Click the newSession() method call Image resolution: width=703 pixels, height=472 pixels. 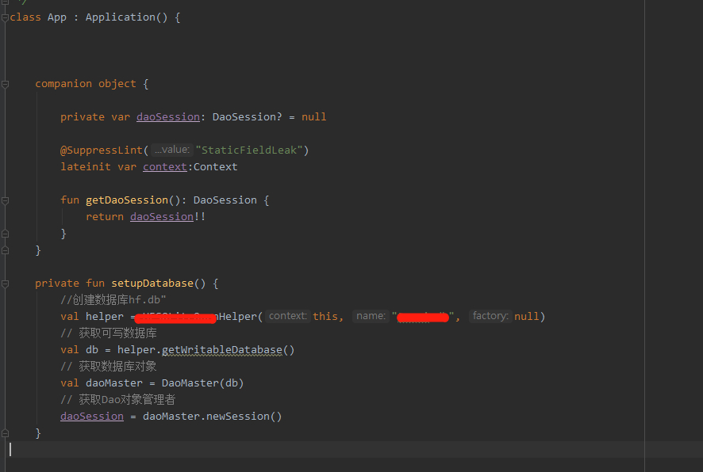[242, 416]
